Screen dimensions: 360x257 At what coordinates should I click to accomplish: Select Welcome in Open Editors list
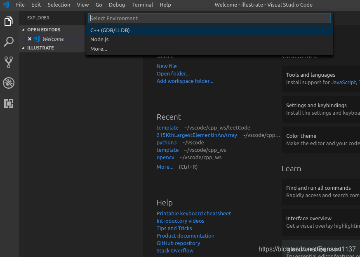click(x=53, y=39)
